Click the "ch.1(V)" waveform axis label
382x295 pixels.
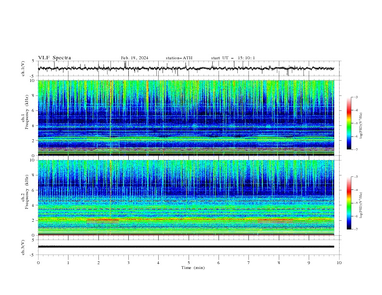[23, 68]
